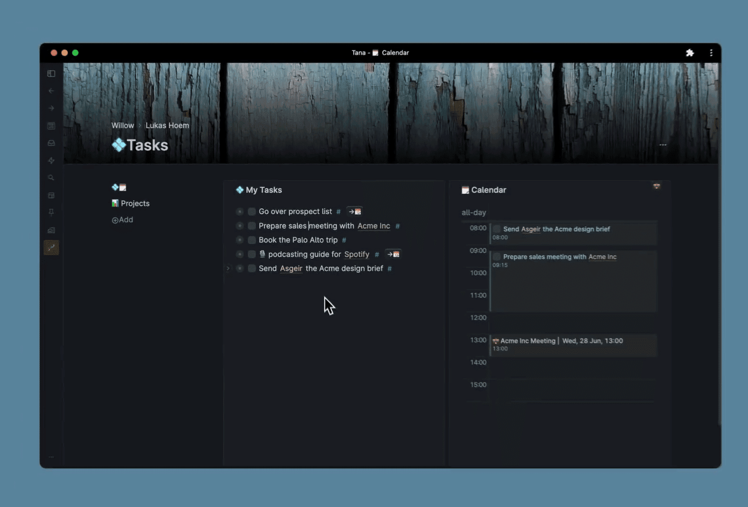This screenshot has width=748, height=507.
Task: Select the diamond-calendar tab icon
Action: pos(119,187)
